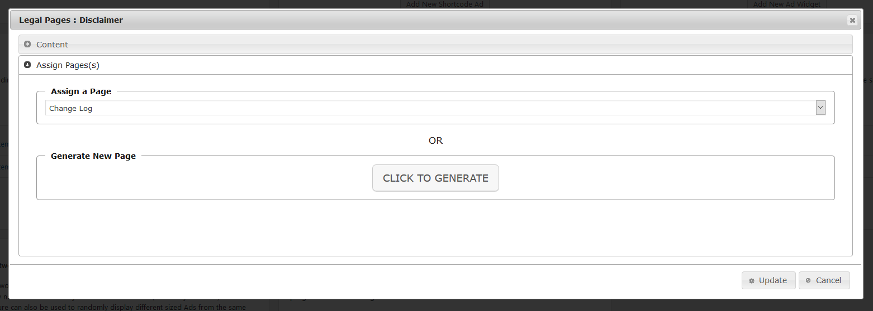The width and height of the screenshot is (873, 311).
Task: Open the Assign a Page dropdown arrow
Action: (x=820, y=108)
